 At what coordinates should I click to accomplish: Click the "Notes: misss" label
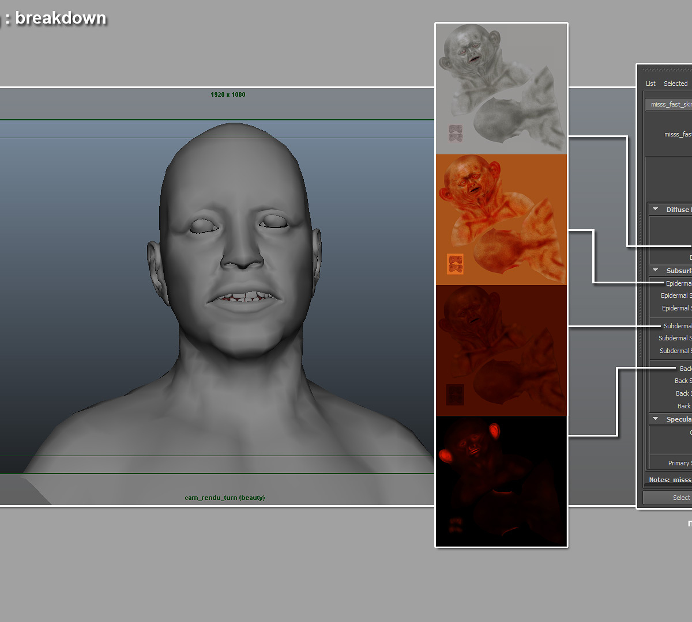670,480
